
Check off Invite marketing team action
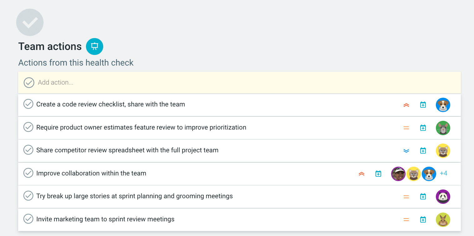point(28,219)
